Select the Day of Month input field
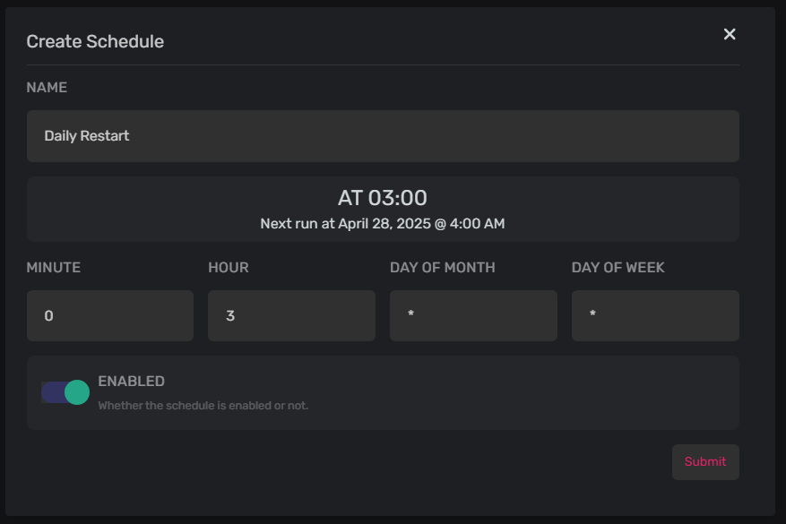786x524 pixels. (474, 315)
